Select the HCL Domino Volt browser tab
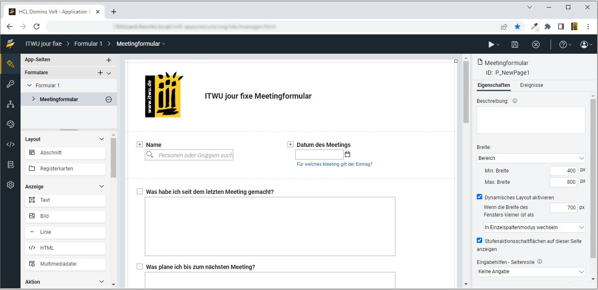 55,12
